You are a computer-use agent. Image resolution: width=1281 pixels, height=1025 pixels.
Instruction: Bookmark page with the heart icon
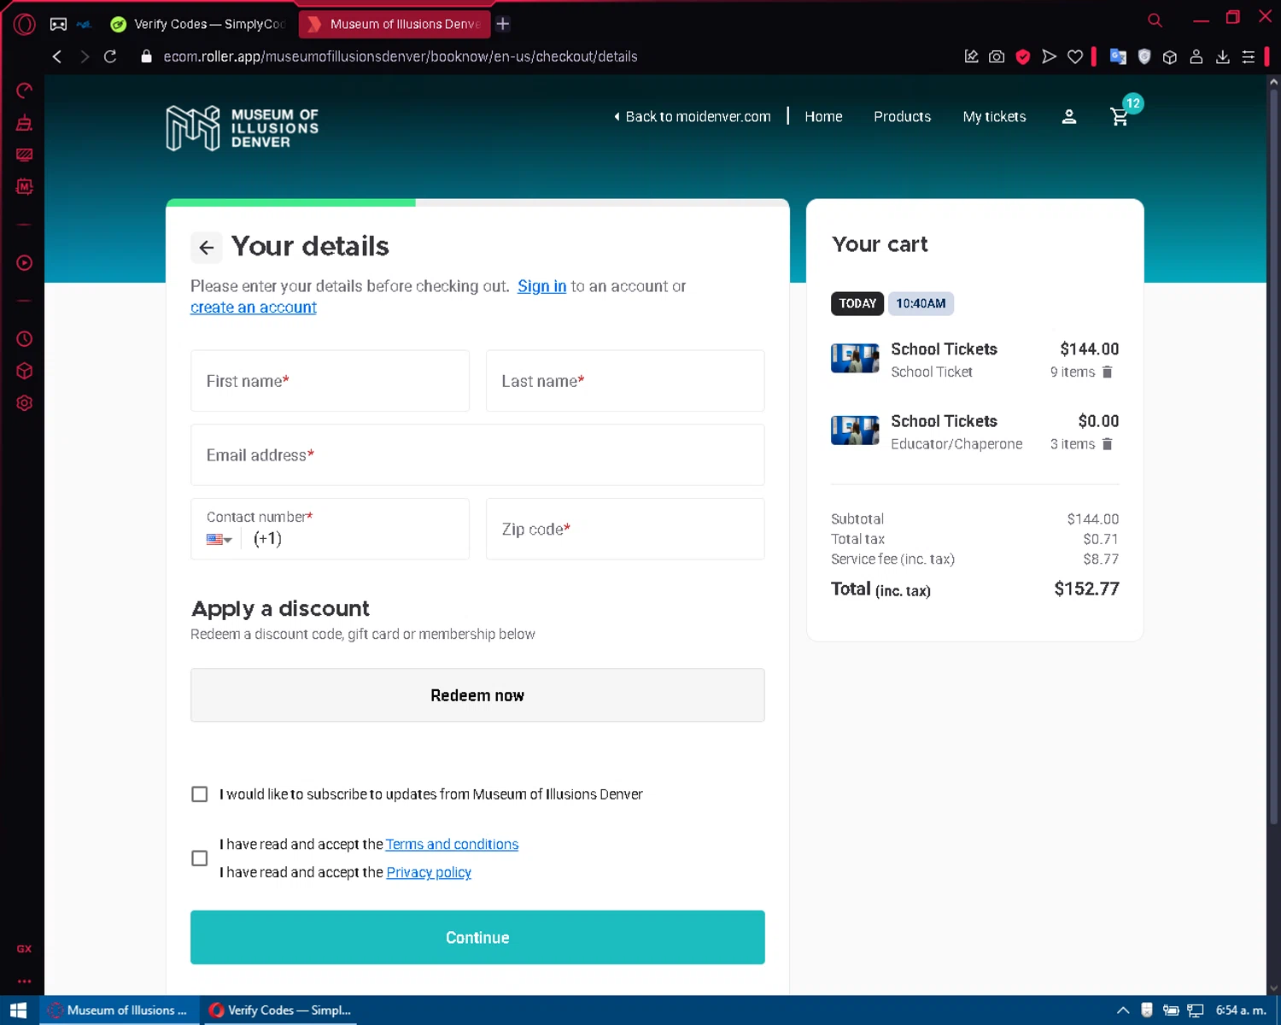pyautogui.click(x=1075, y=56)
